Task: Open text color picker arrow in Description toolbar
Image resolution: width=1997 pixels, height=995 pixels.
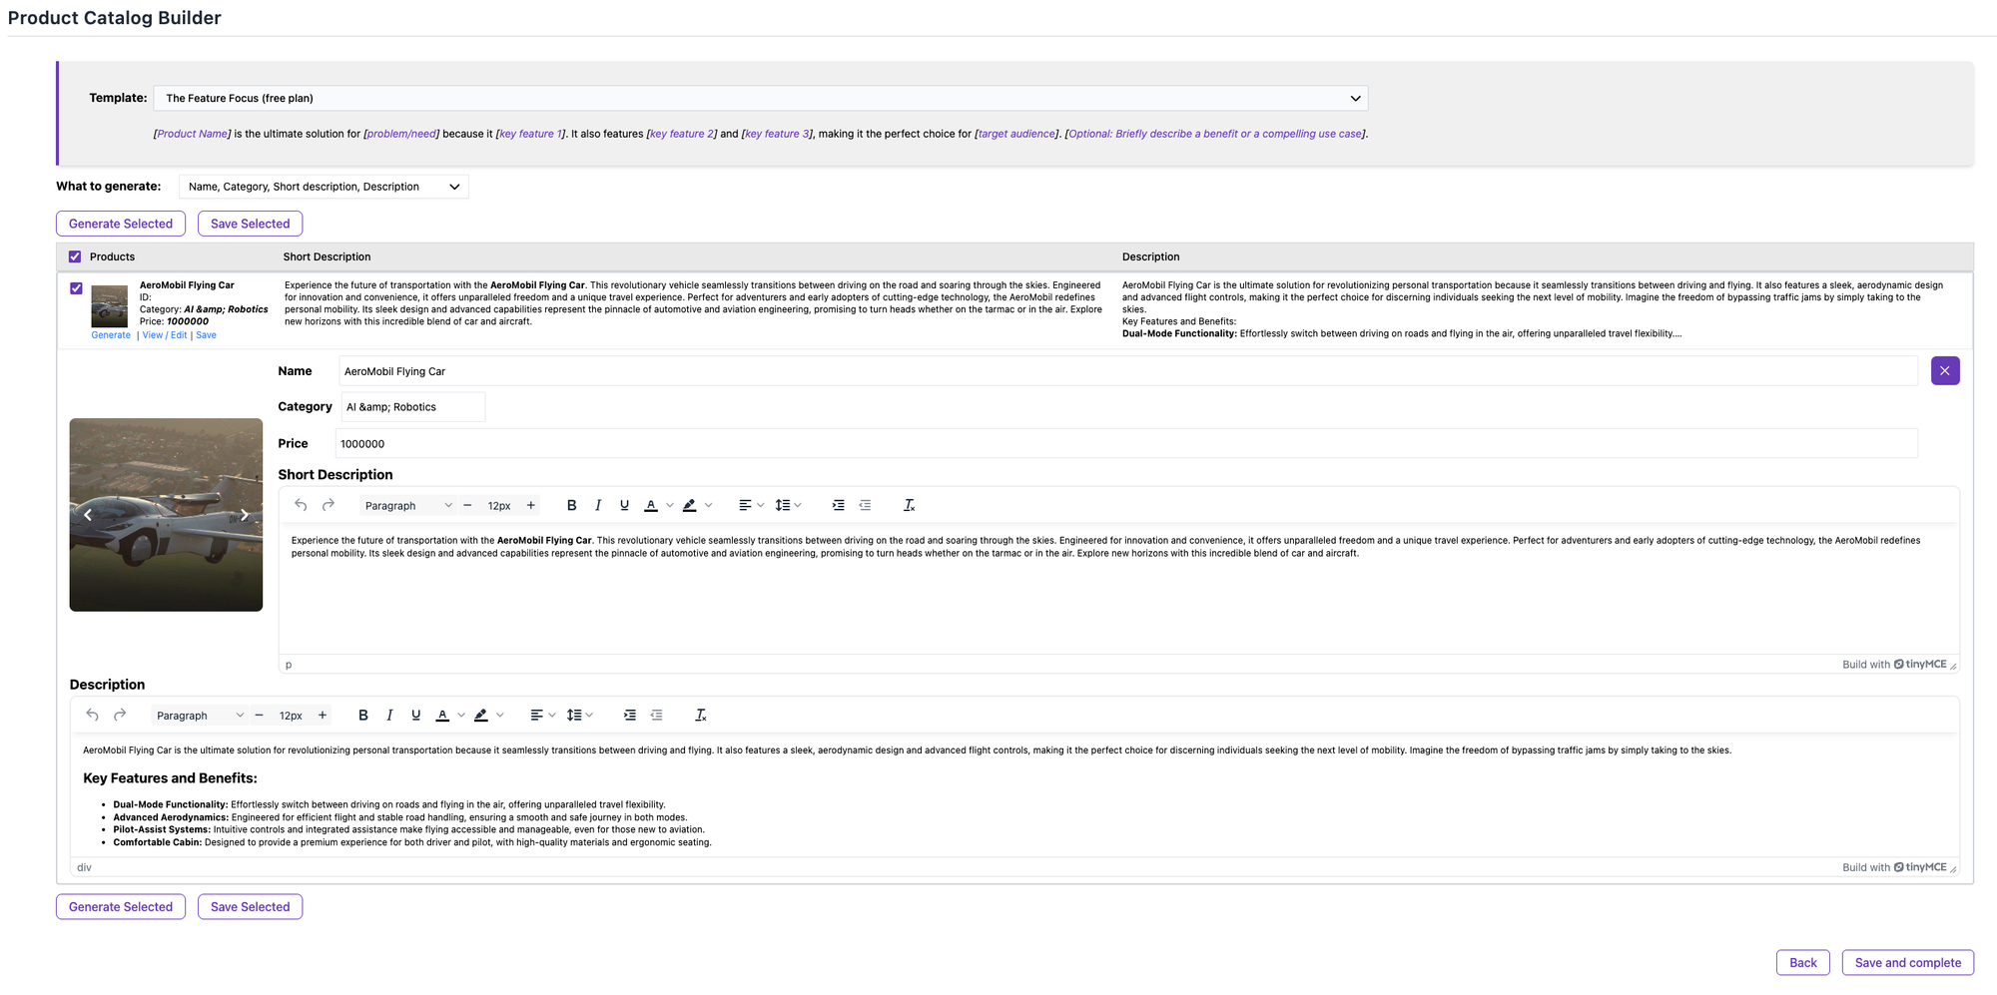Action: [461, 716]
